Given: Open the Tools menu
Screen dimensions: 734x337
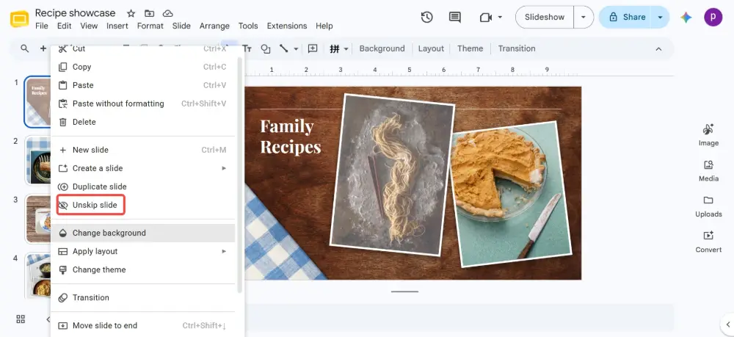Looking at the screenshot, I should [248, 26].
